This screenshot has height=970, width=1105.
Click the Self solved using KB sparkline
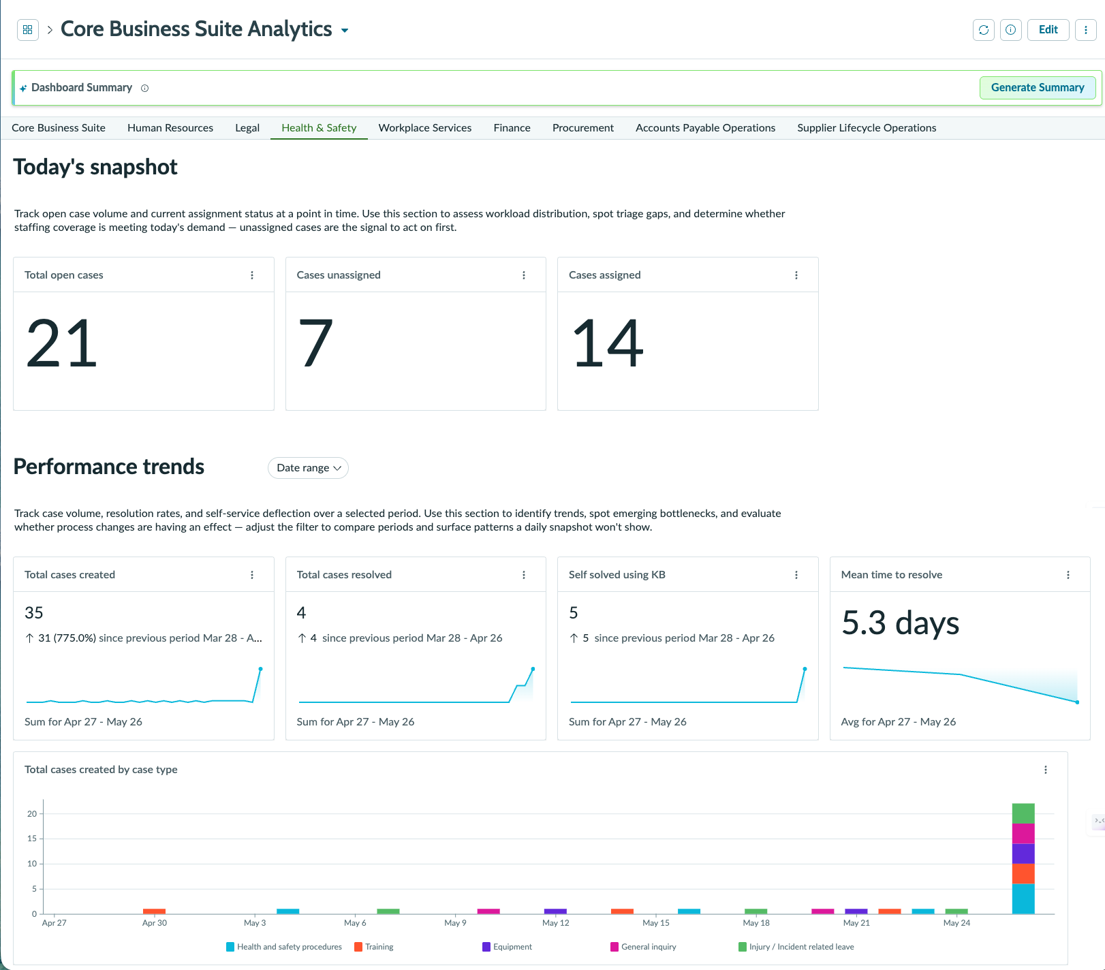coord(688,686)
